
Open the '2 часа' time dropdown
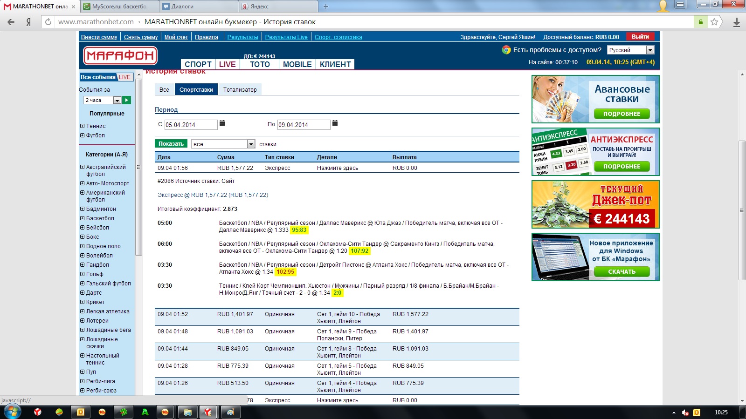point(103,100)
